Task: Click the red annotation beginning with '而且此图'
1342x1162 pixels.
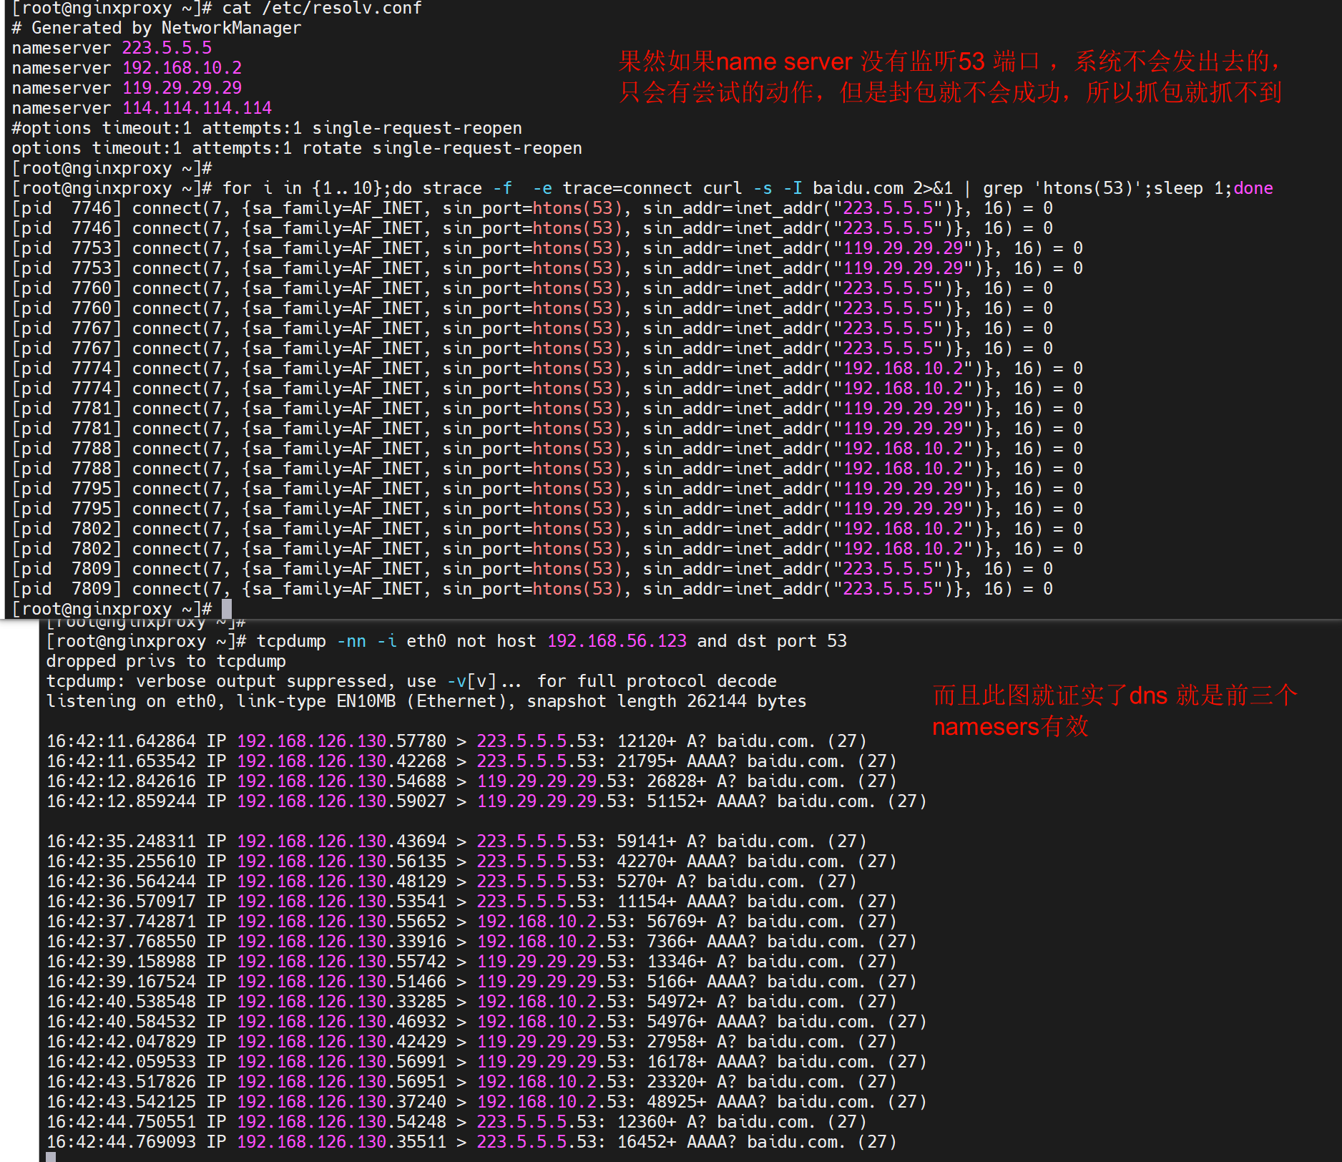Action: pyautogui.click(x=1113, y=711)
